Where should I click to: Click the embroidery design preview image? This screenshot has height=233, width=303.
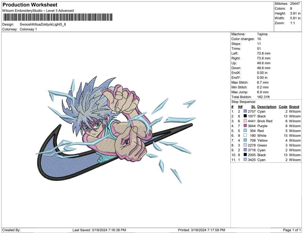coord(116,130)
